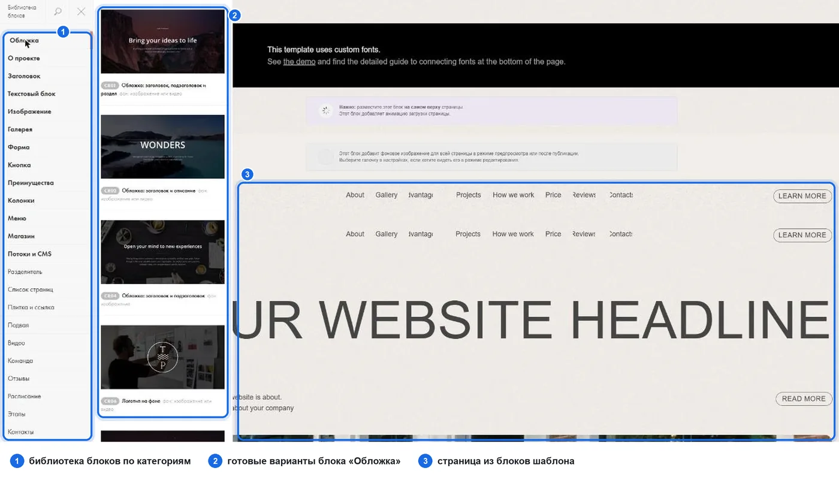
Task: Open the Магазин block category
Action: pos(21,236)
